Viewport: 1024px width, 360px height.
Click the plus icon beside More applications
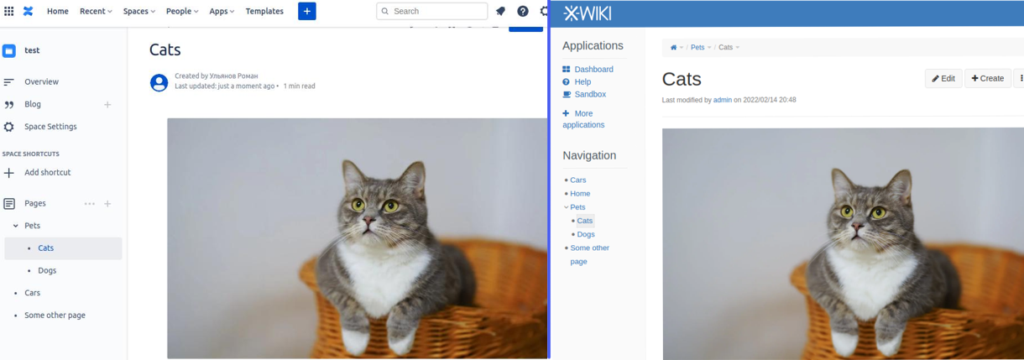point(567,113)
